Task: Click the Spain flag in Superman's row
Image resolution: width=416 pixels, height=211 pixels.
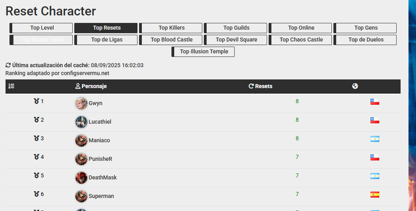Action: click(375, 194)
